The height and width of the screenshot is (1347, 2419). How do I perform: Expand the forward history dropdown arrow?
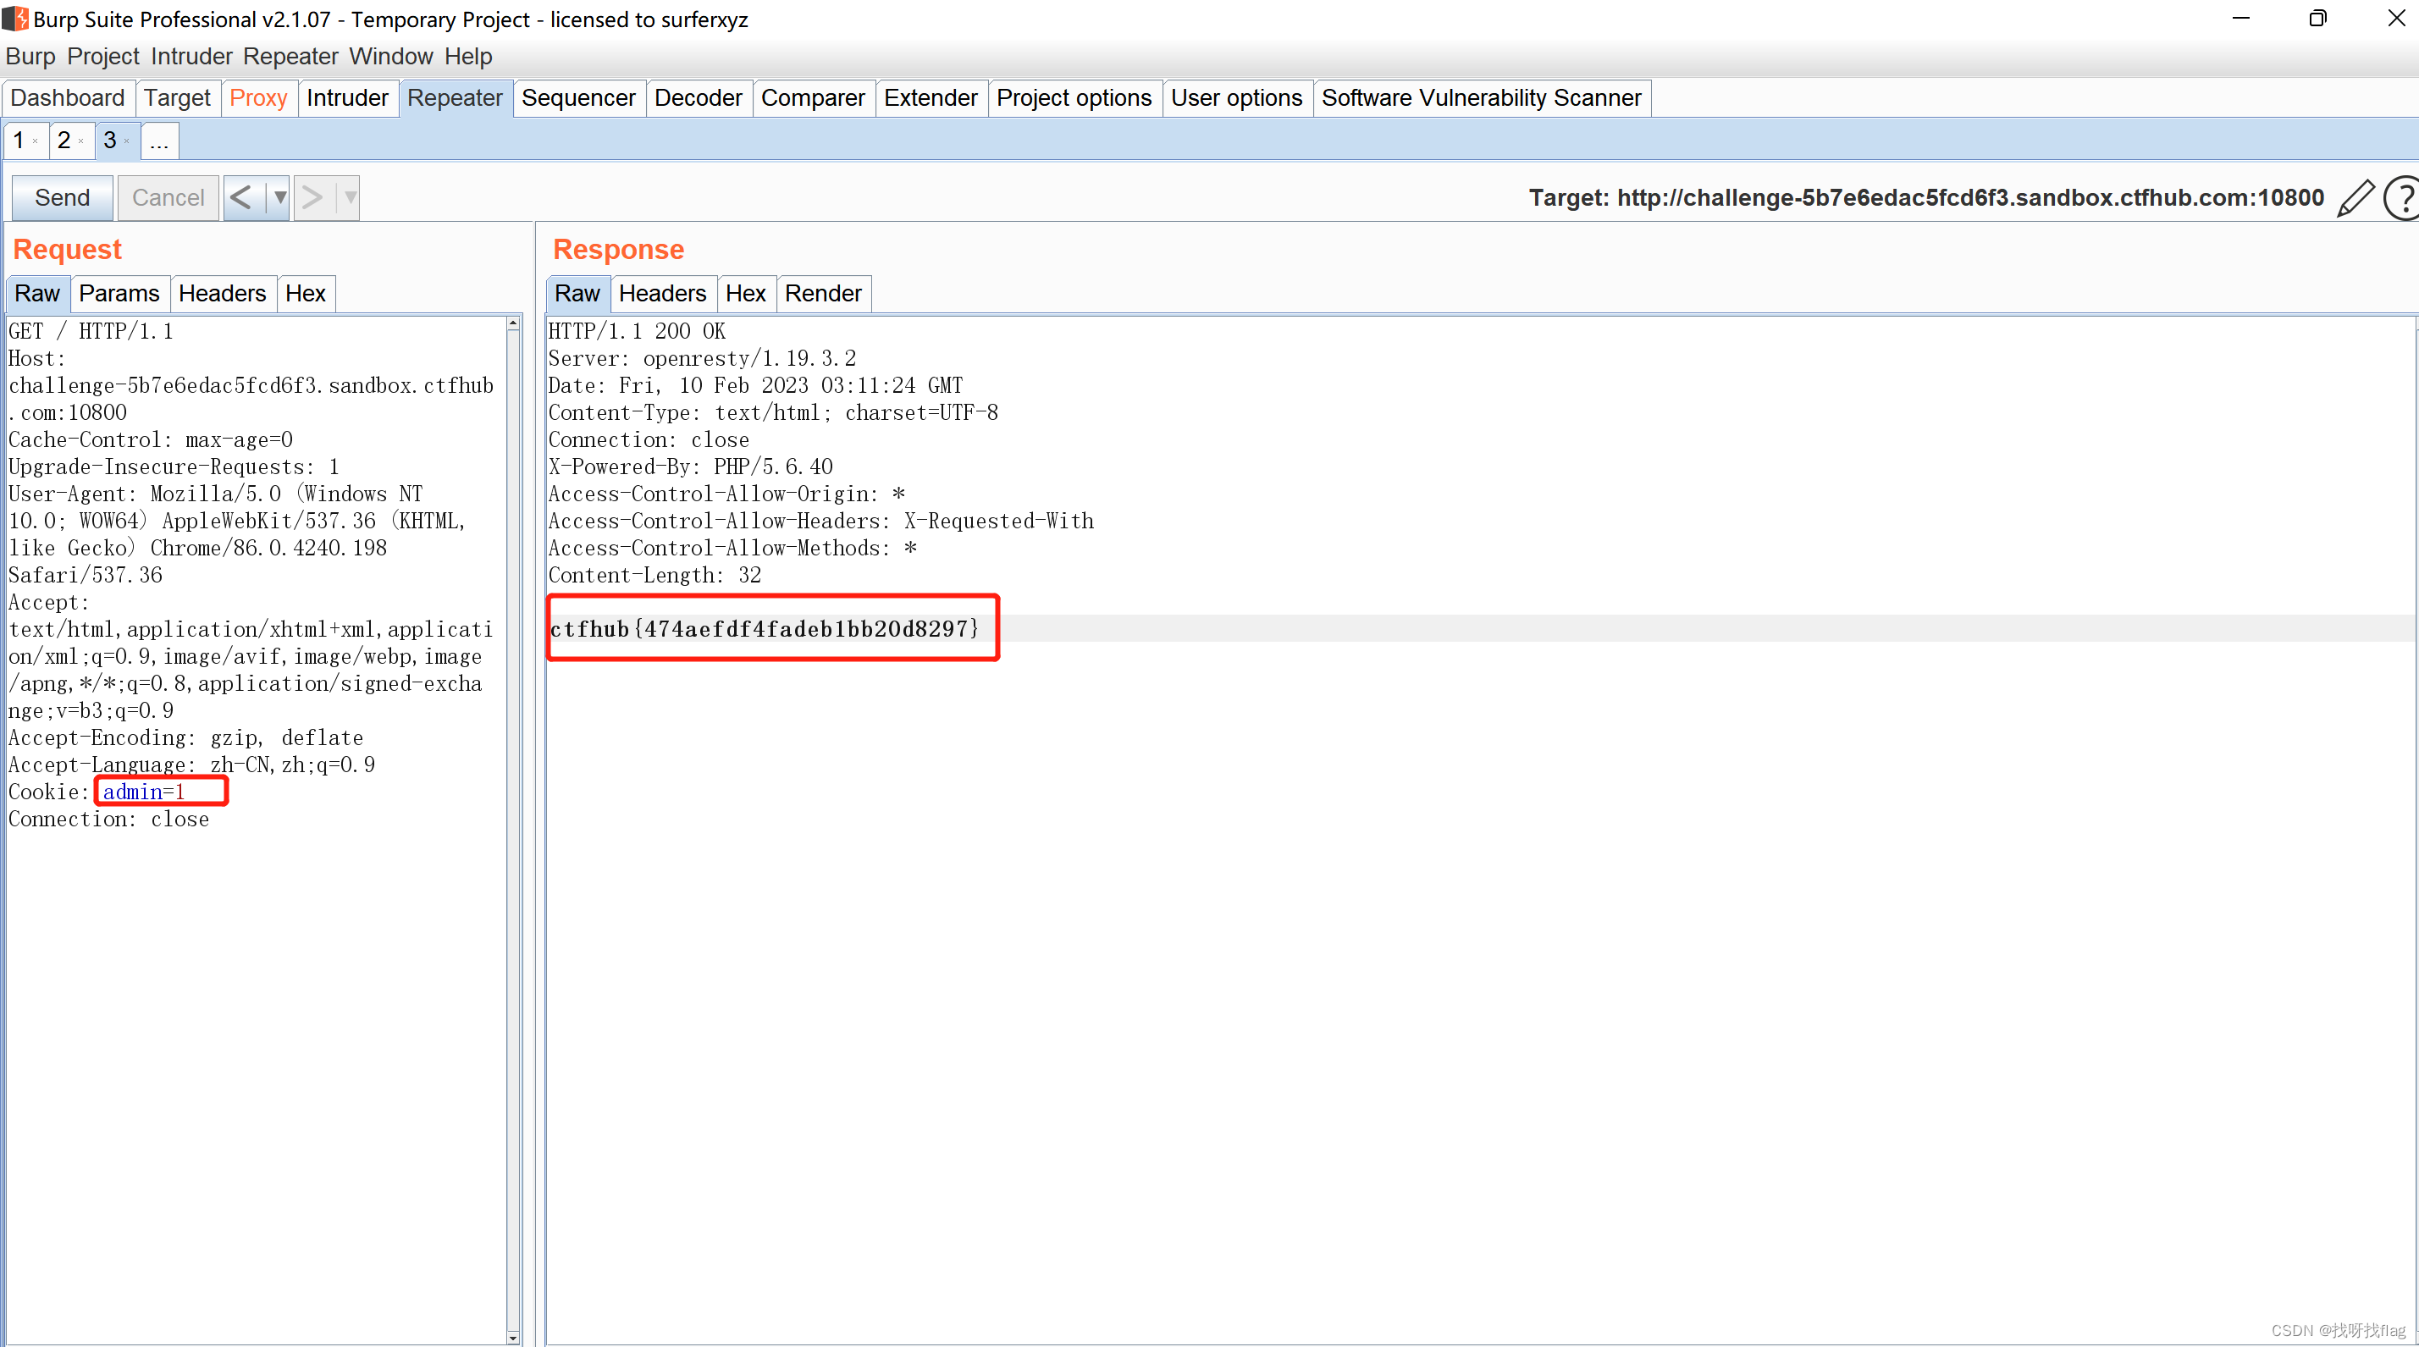pos(350,197)
